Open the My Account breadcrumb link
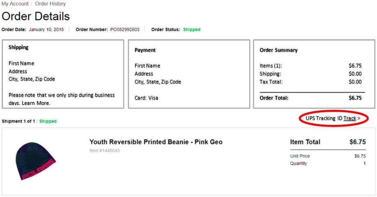The image size is (377, 197). (15, 4)
